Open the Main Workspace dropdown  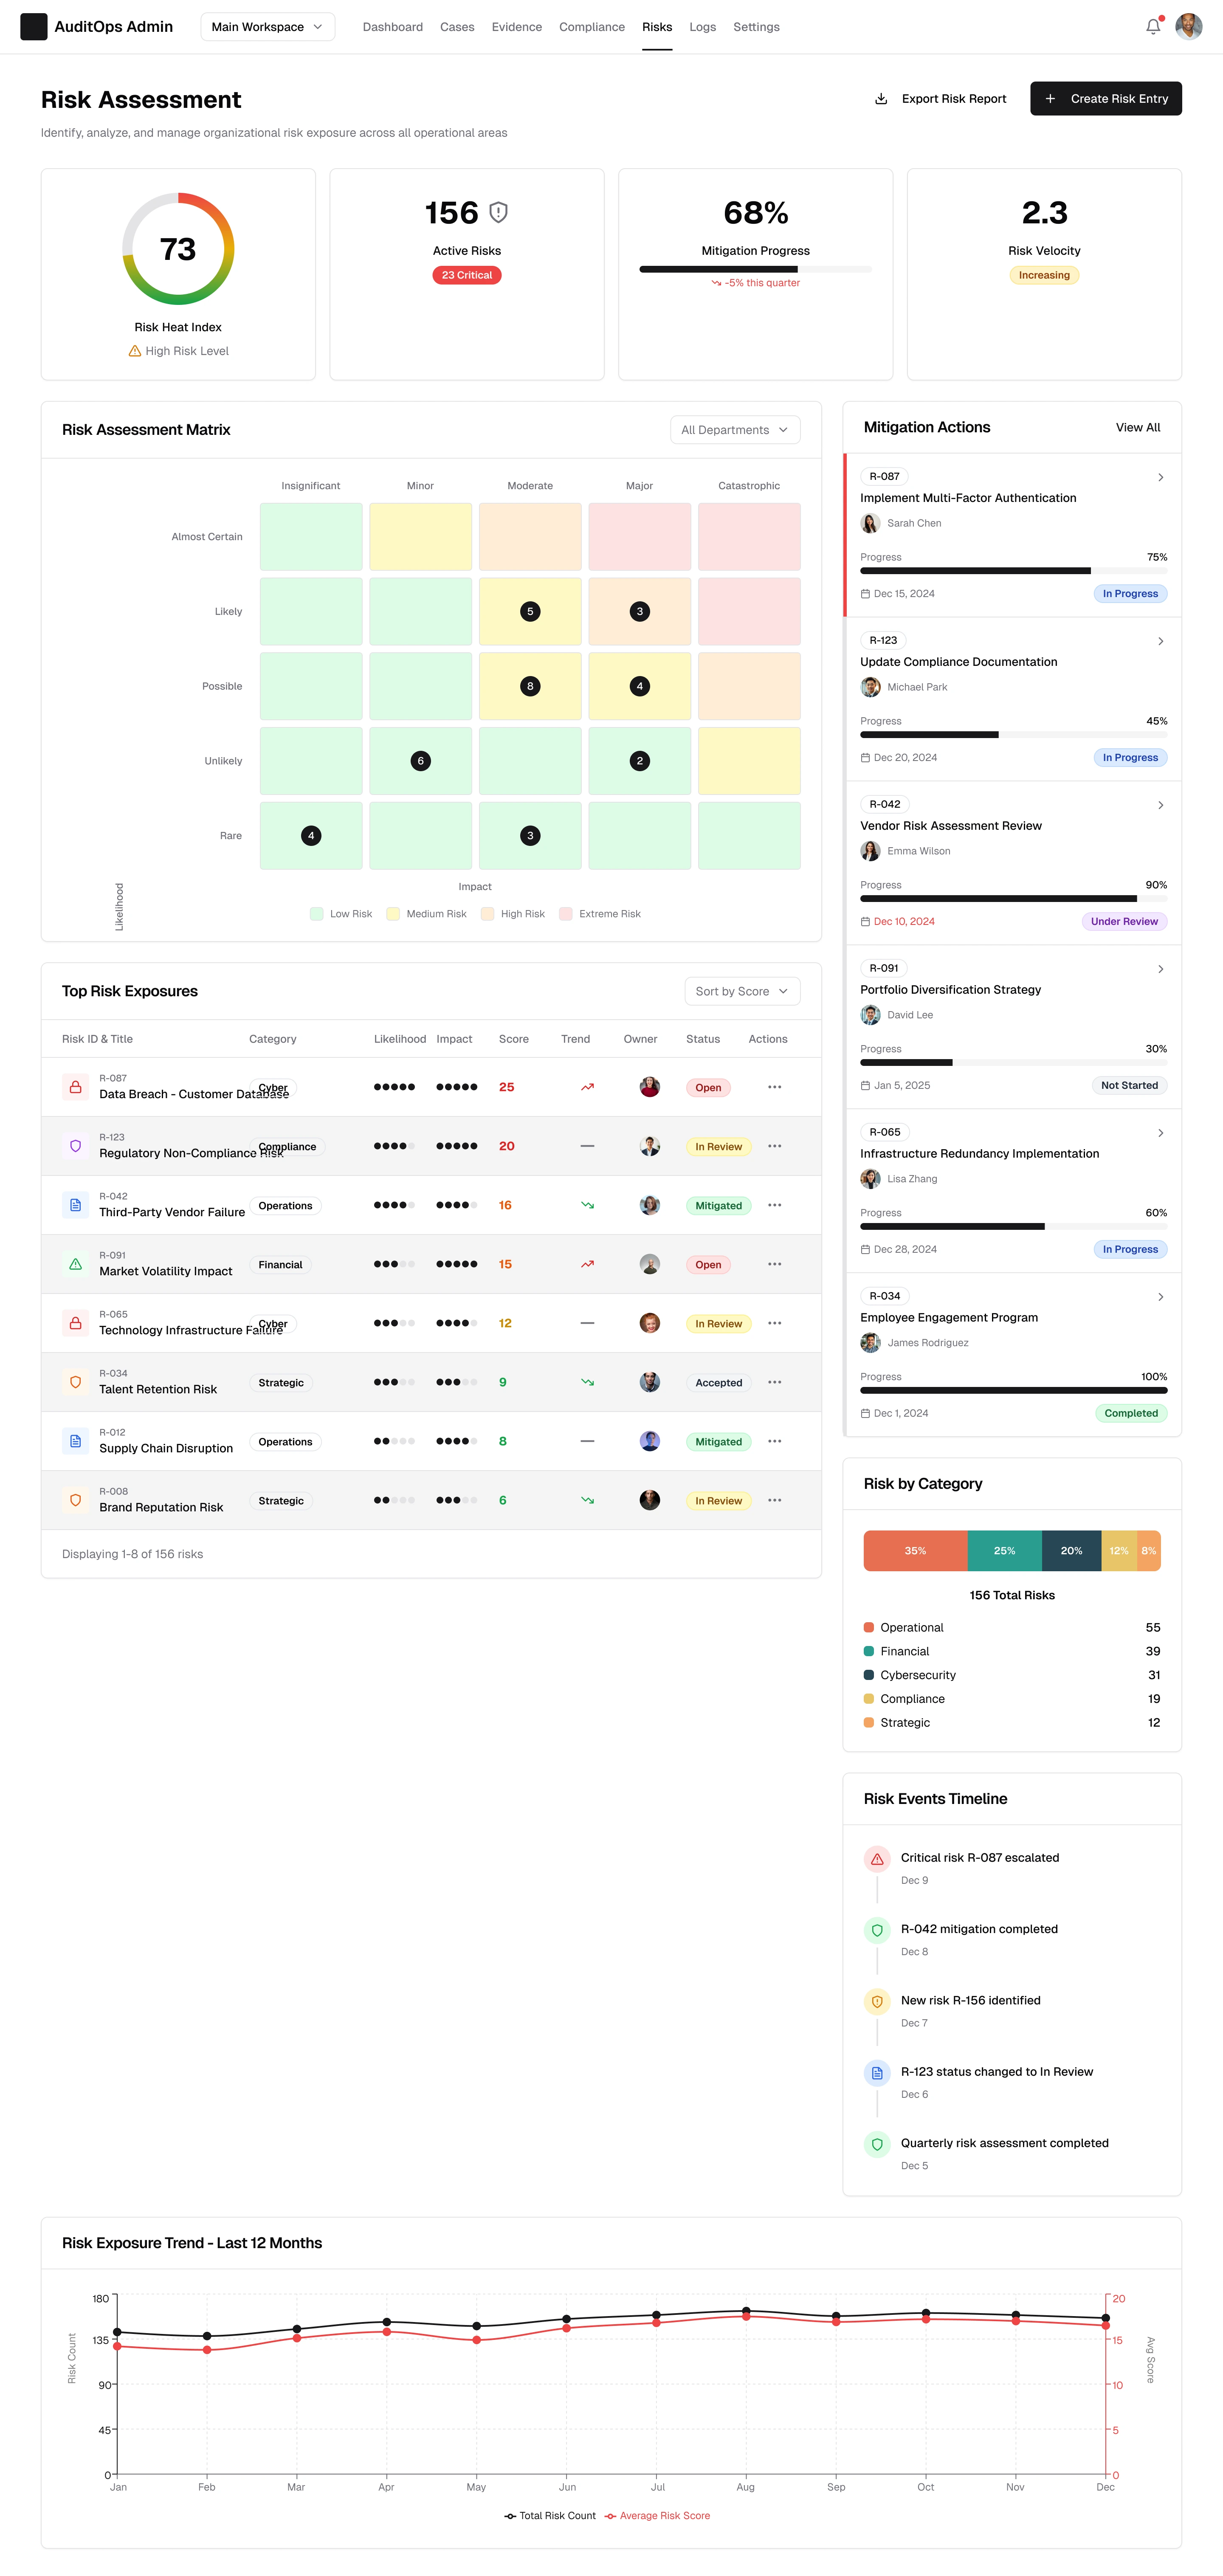point(267,27)
